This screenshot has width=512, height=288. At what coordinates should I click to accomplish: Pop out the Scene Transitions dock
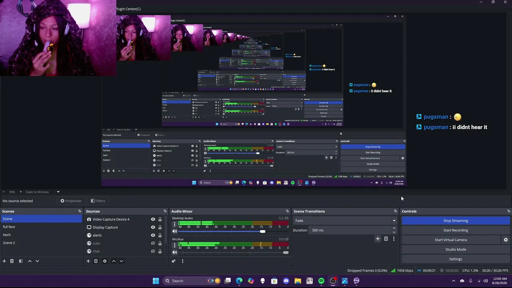coord(396,211)
